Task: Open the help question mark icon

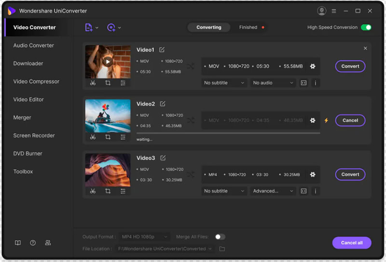Action: [33, 243]
